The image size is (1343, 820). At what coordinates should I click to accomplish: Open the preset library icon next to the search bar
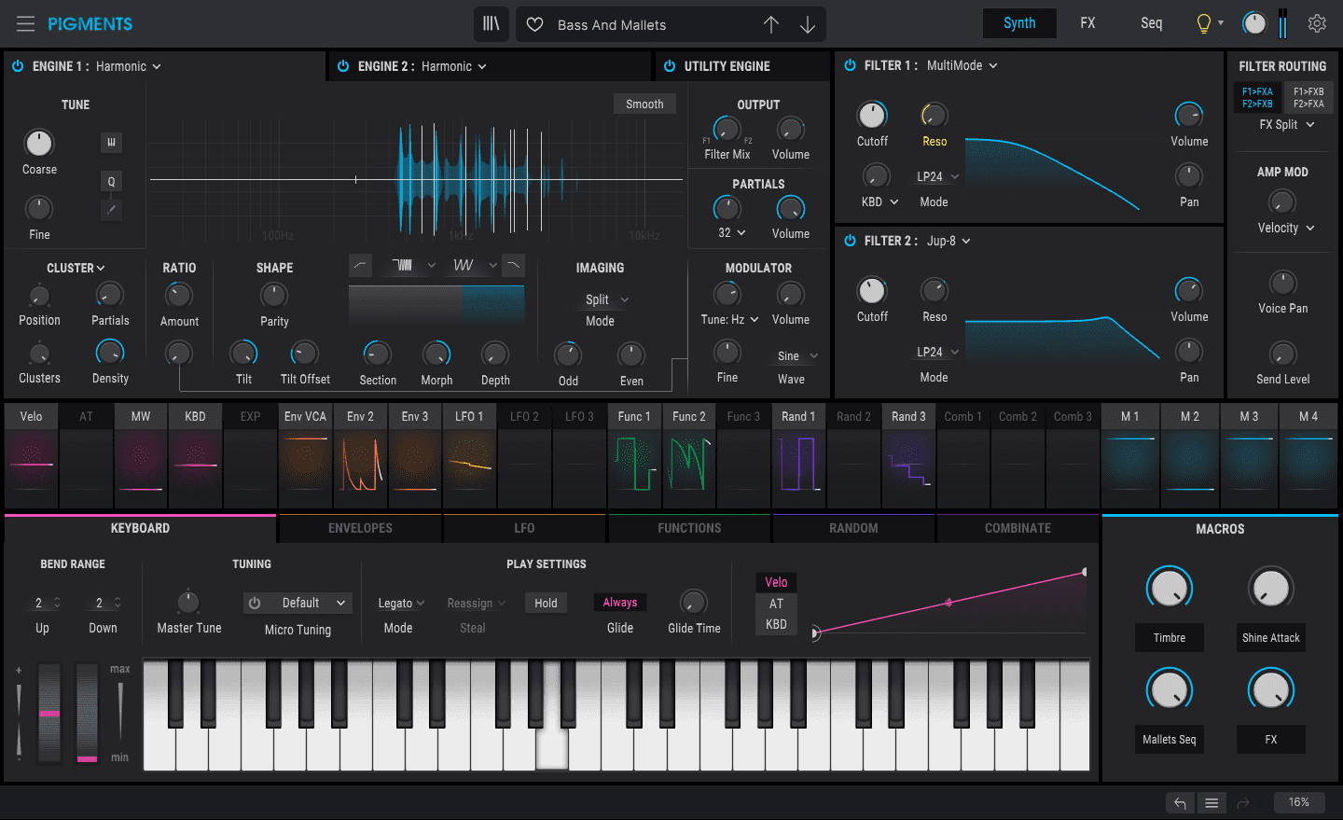492,24
